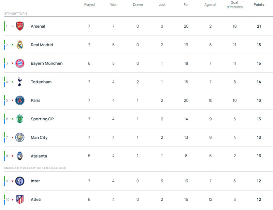
Task: Click the Inter club crest
Action: tap(20, 181)
